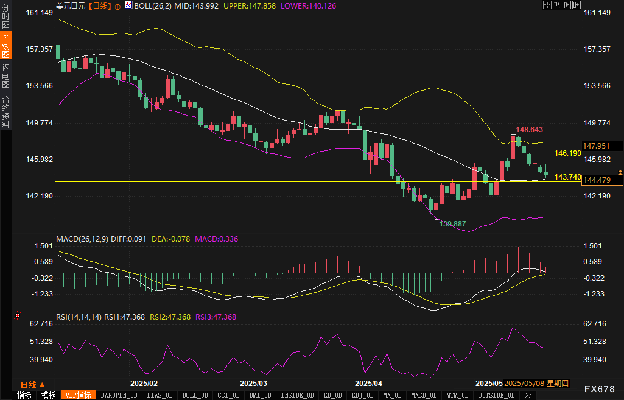This screenshot has height=400, width=624.
Task: Click the orange arrow icon above price 144.479
Action: click(x=620, y=172)
